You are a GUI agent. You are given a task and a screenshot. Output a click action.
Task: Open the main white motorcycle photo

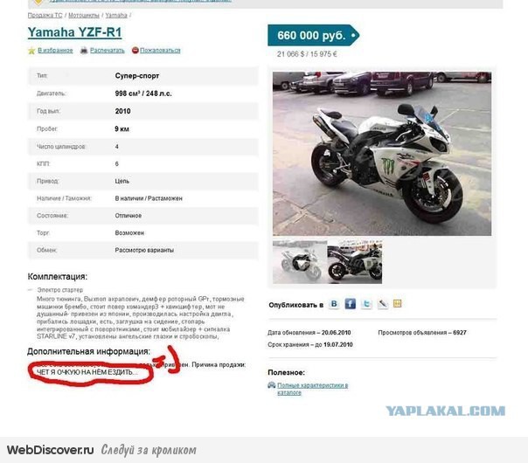[382, 154]
